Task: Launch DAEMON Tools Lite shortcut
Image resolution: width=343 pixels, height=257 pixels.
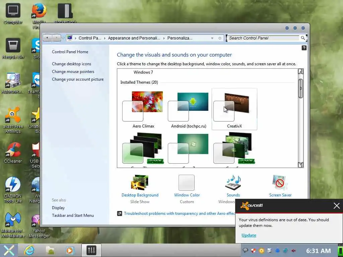Action: (x=13, y=190)
